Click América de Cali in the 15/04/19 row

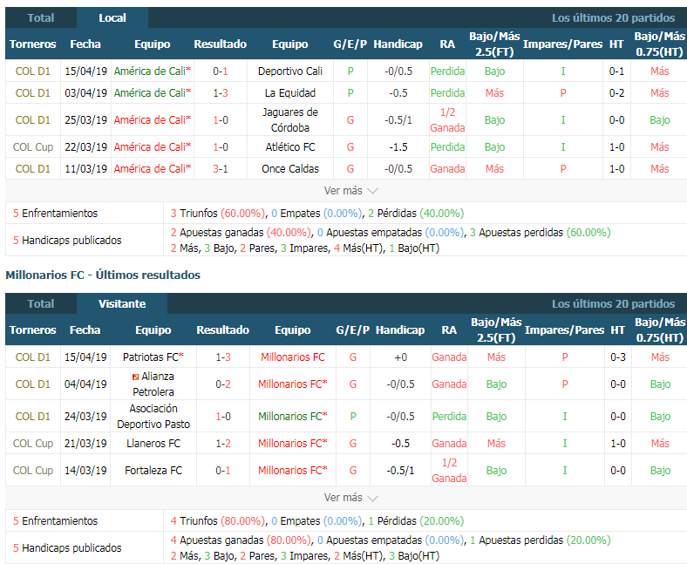[152, 71]
